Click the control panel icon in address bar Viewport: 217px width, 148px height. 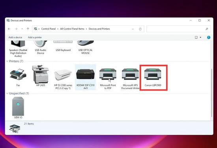coord(36,29)
